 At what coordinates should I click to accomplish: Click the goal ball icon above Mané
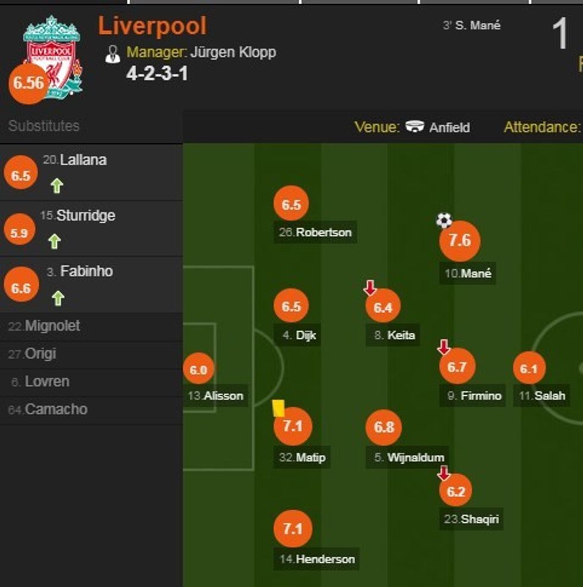point(444,220)
